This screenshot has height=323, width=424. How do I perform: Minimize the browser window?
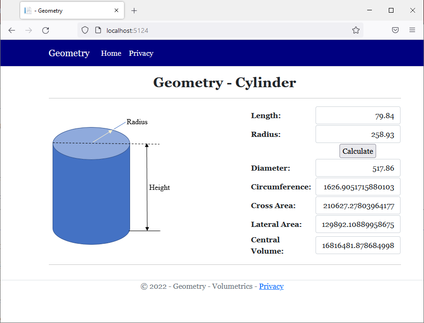370,10
